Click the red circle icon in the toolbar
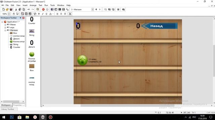The image size is (215, 120). 43,9
